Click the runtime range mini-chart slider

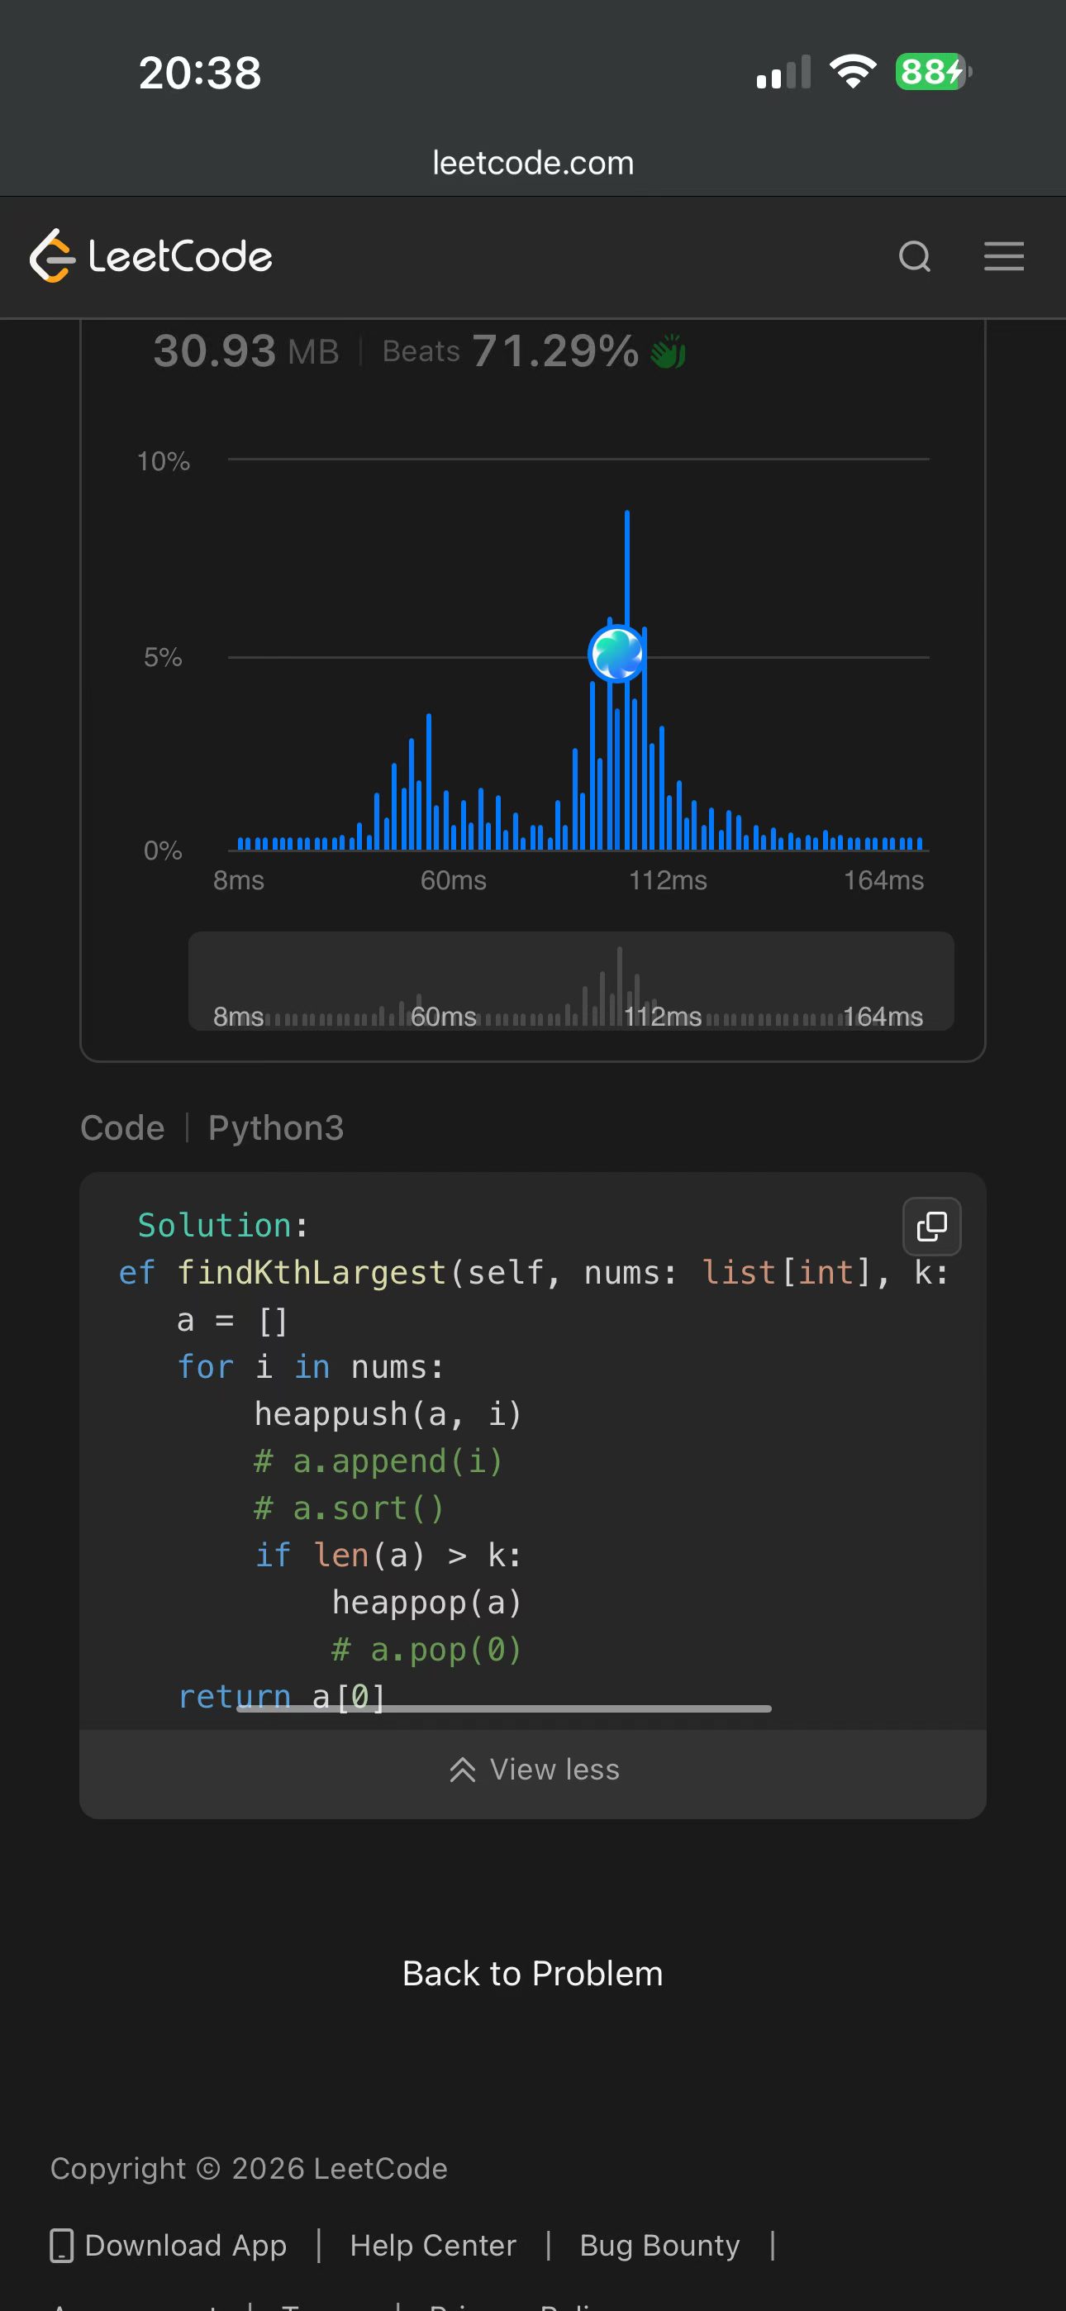click(571, 980)
